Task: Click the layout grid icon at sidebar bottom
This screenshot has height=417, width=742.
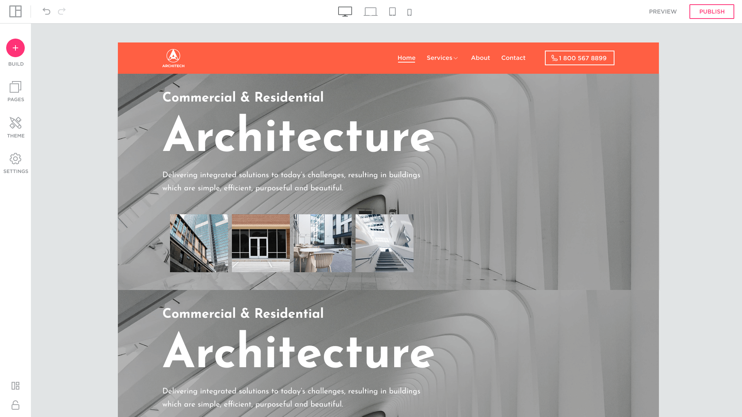Action: (x=15, y=386)
